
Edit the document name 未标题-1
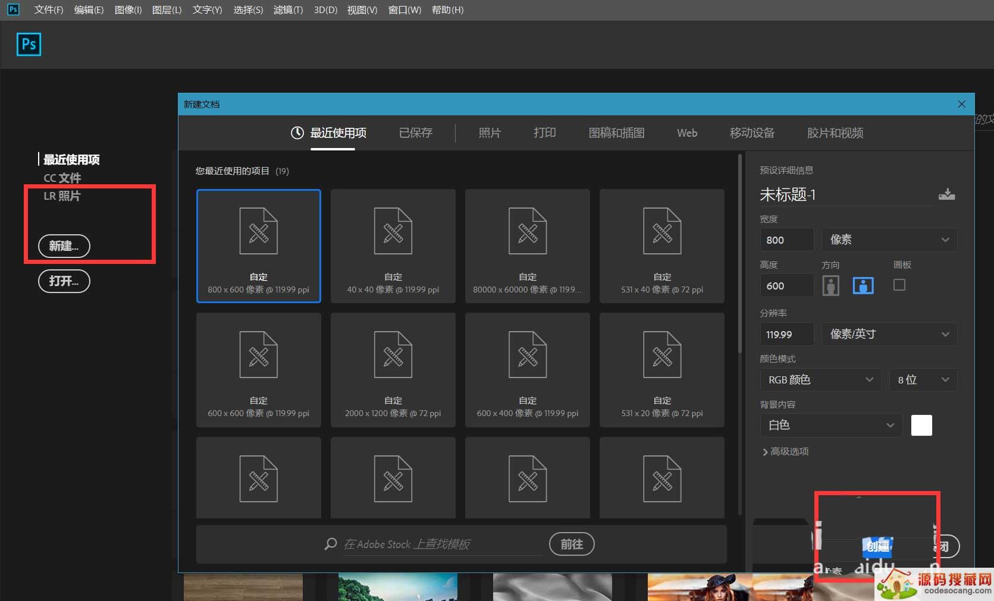(x=845, y=194)
